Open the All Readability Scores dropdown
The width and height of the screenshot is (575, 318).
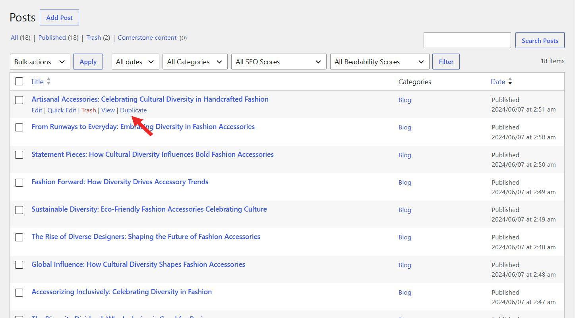tap(379, 62)
